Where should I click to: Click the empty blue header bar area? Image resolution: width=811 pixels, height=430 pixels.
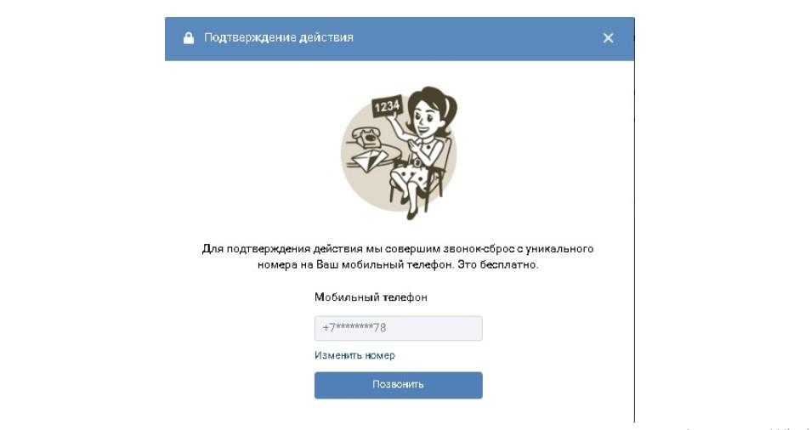click(x=476, y=38)
